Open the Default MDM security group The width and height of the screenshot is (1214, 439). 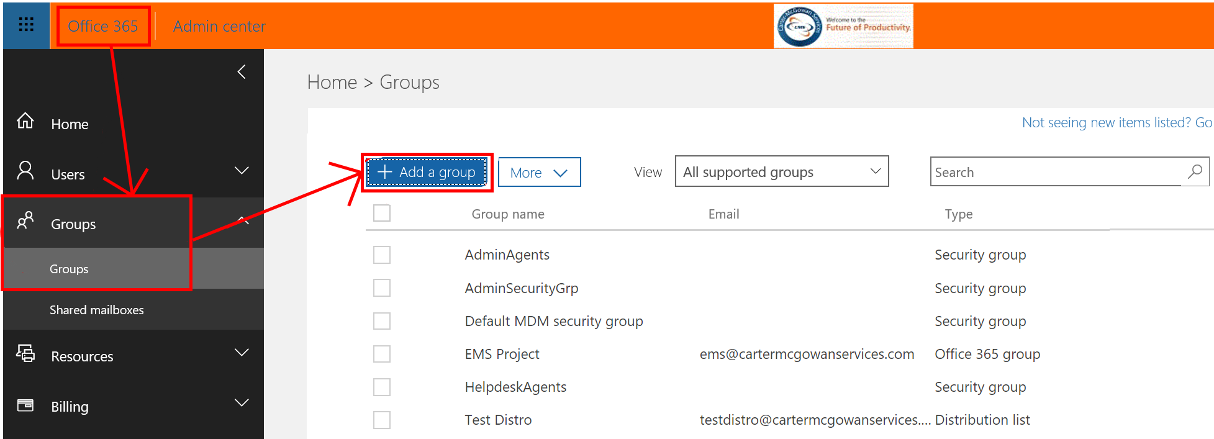click(554, 321)
